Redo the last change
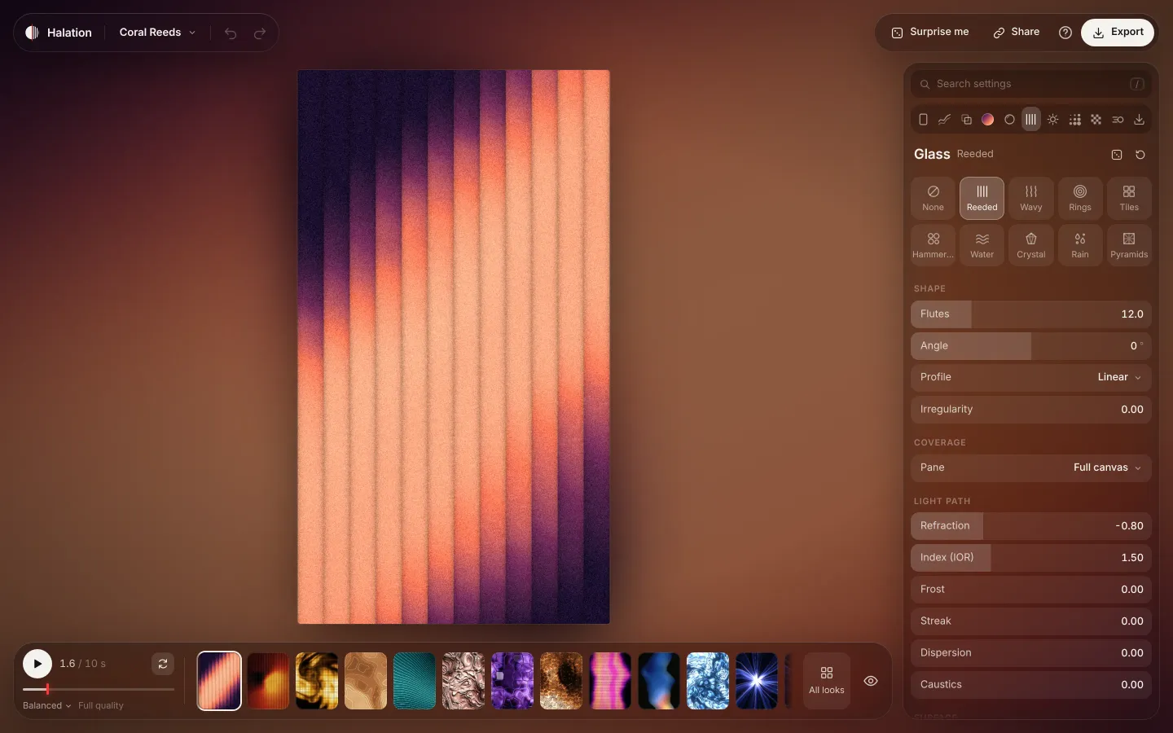Viewport: 1173px width, 733px height. (260, 33)
